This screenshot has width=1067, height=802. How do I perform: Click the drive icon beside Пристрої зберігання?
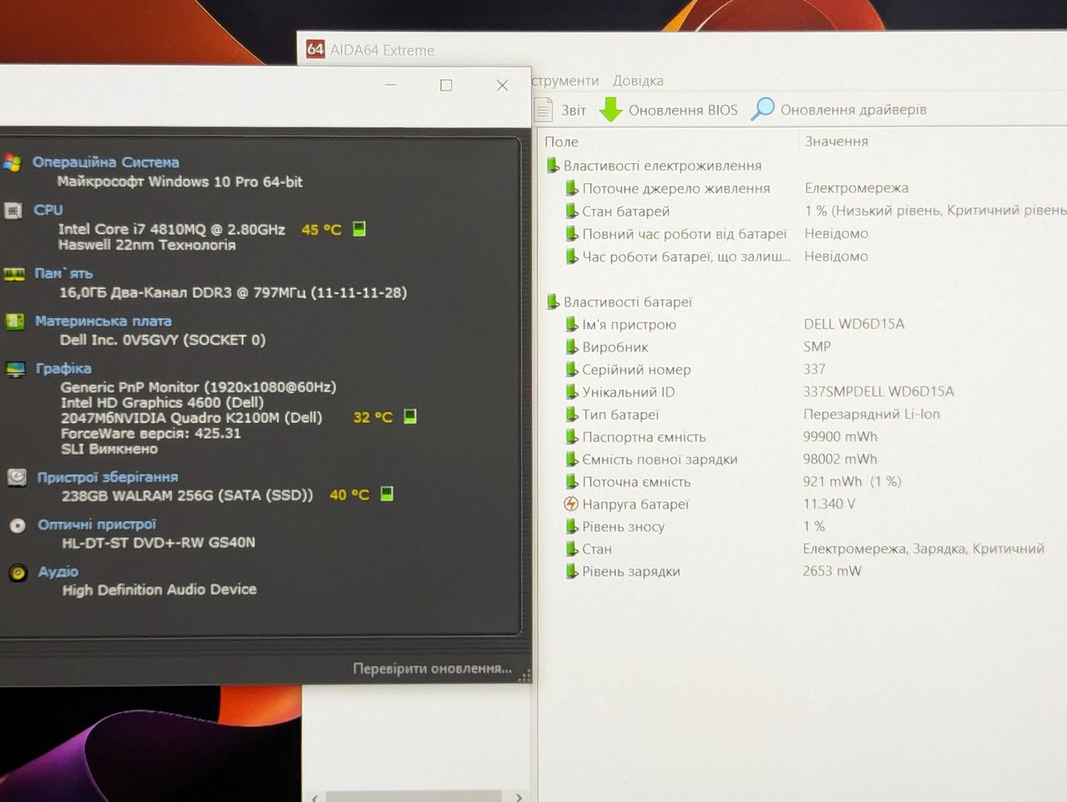(17, 477)
